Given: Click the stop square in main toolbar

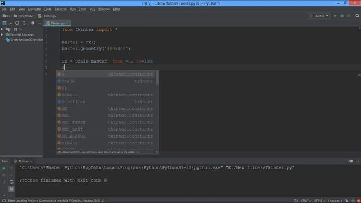Looking at the screenshot, I should 349,16.
